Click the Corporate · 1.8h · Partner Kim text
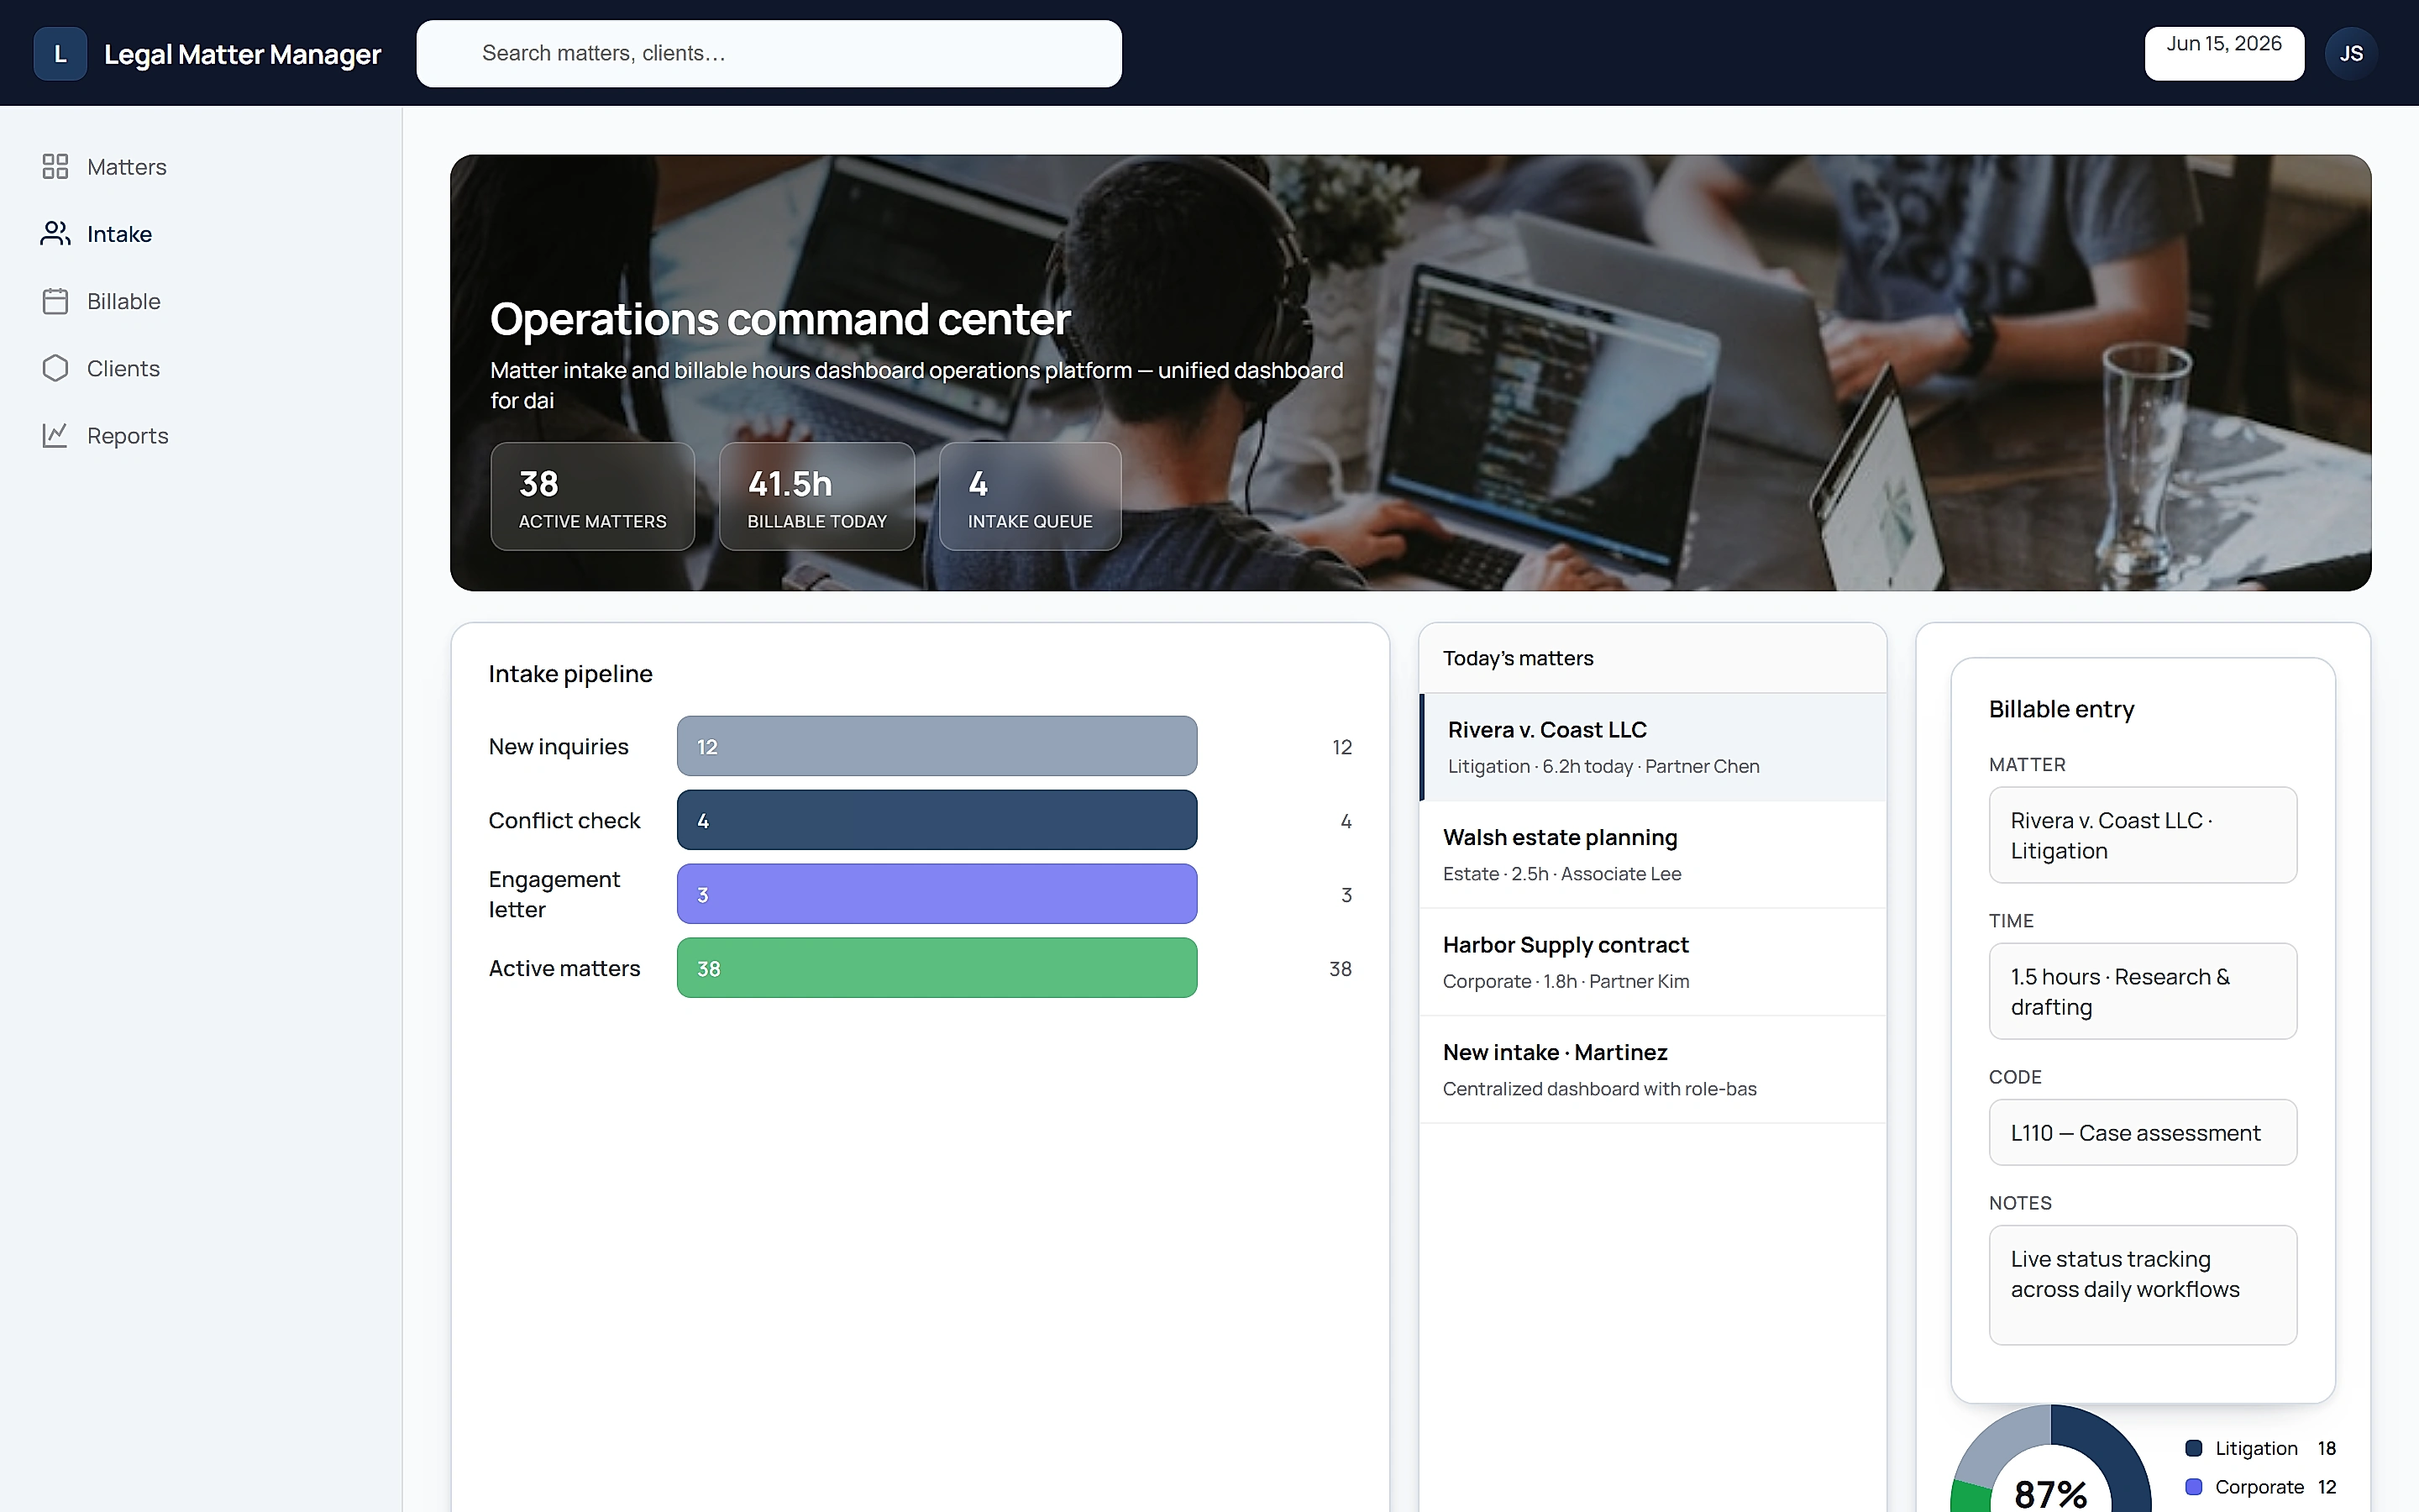The image size is (2419, 1512). (1566, 981)
